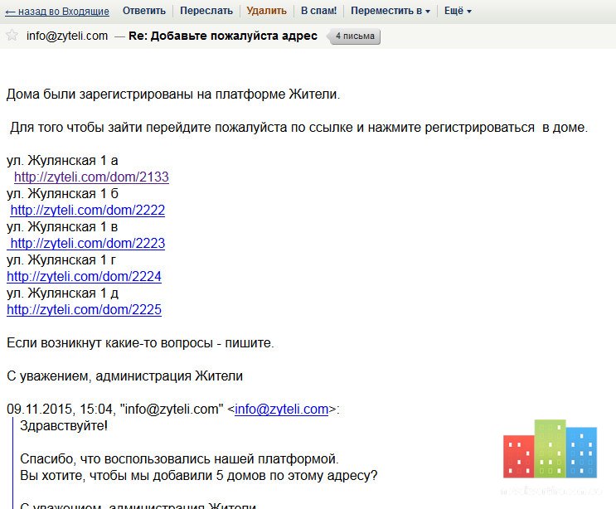Open link http://zyteli.com/dom/2225

coord(84,309)
